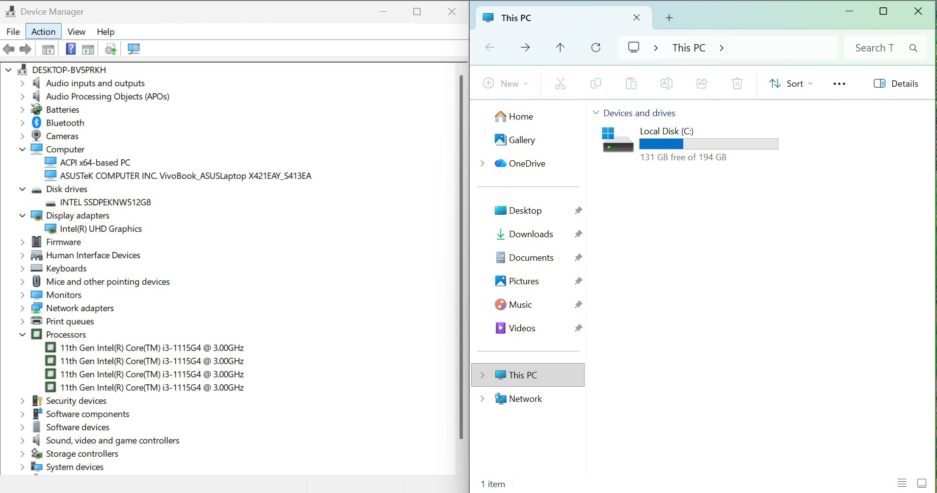Click Scan for hardware changes toolbar icon

[x=134, y=49]
